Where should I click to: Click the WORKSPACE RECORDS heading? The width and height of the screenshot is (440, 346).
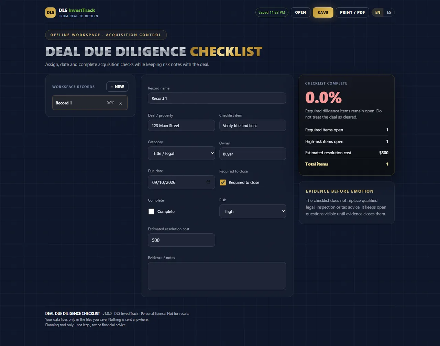click(x=73, y=87)
